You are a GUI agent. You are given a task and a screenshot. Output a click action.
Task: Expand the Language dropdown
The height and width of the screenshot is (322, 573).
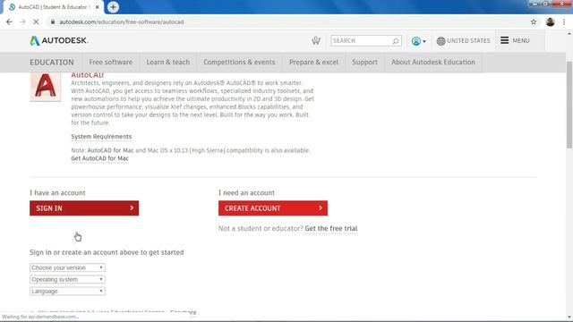[67, 291]
